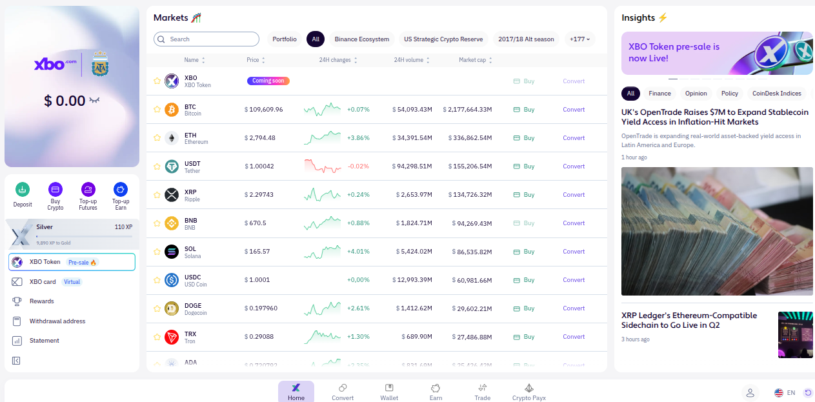
Task: Click the Top-up Earn icon
Action: (x=121, y=189)
